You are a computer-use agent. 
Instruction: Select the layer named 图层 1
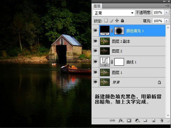point(117,73)
